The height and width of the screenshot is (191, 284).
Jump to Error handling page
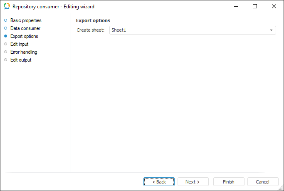(24, 52)
